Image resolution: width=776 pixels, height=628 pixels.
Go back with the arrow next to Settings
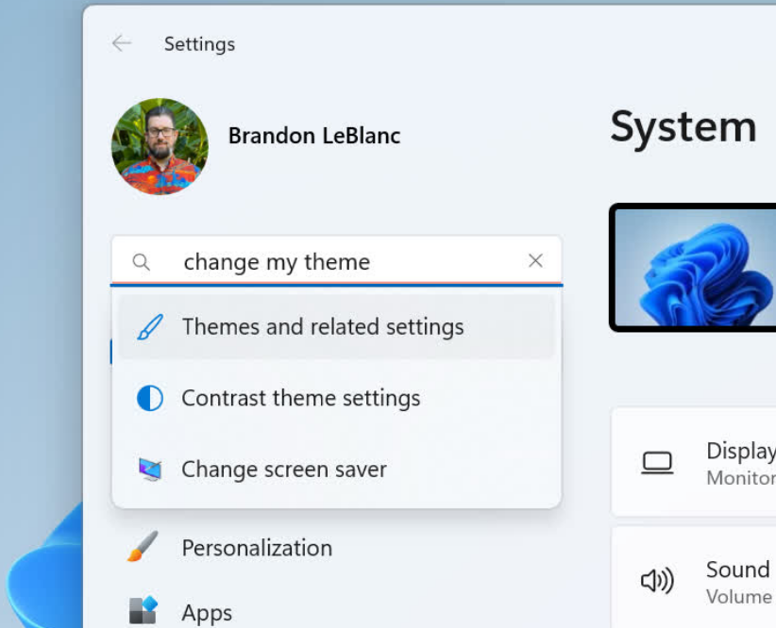coord(122,43)
